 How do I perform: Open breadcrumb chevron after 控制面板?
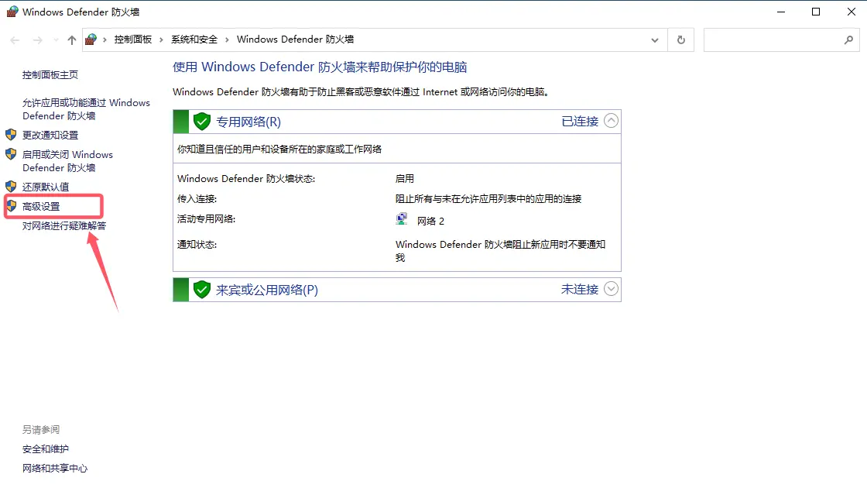(162, 40)
